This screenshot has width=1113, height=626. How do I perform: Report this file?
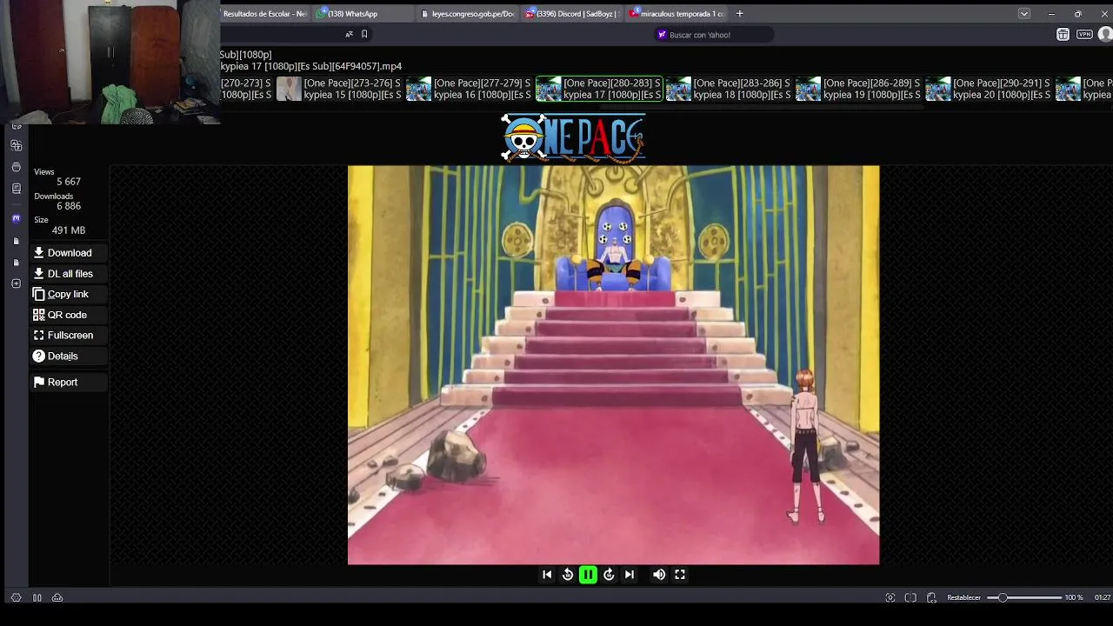(69, 383)
